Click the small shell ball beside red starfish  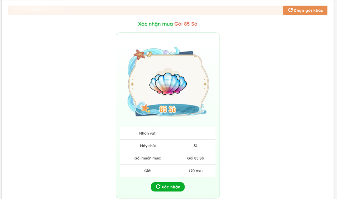tap(149, 54)
